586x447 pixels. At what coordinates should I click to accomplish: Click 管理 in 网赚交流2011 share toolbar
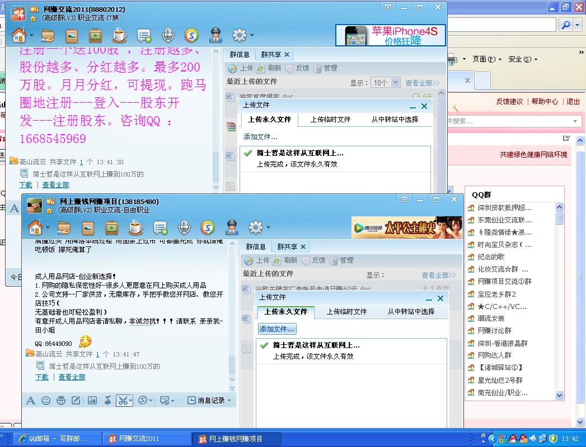point(326,68)
